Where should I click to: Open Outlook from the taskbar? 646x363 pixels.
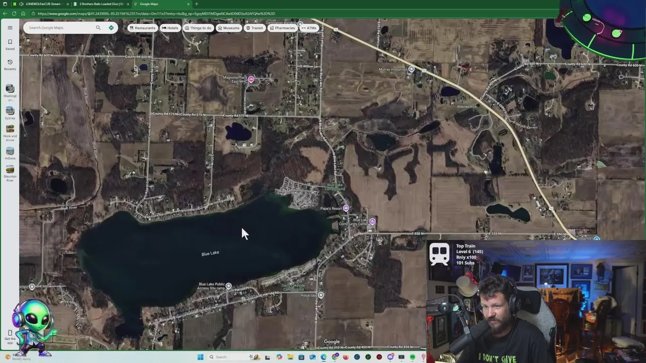[312, 357]
